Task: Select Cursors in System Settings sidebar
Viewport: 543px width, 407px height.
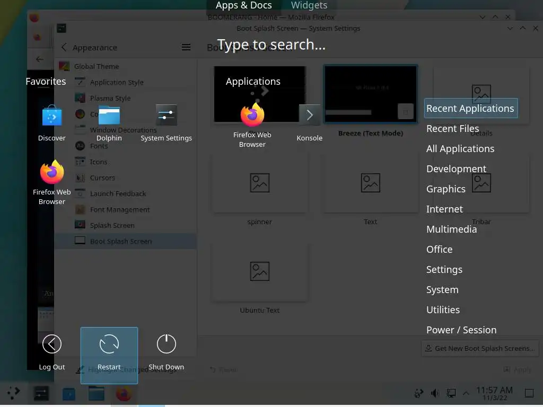Action: point(125,178)
